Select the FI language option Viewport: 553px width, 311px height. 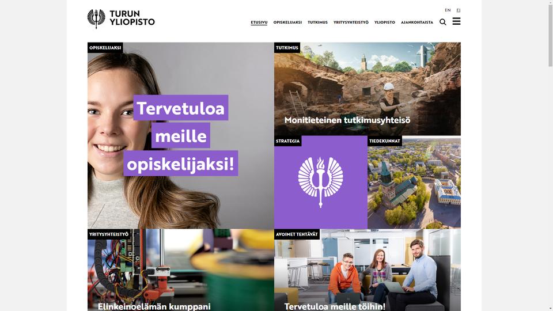pyautogui.click(x=459, y=10)
